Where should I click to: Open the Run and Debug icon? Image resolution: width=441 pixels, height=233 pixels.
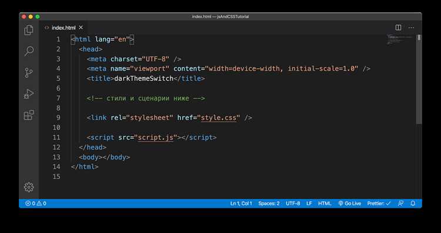coord(28,94)
